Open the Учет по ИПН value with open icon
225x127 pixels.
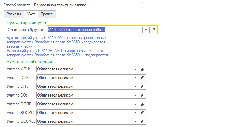(143, 69)
